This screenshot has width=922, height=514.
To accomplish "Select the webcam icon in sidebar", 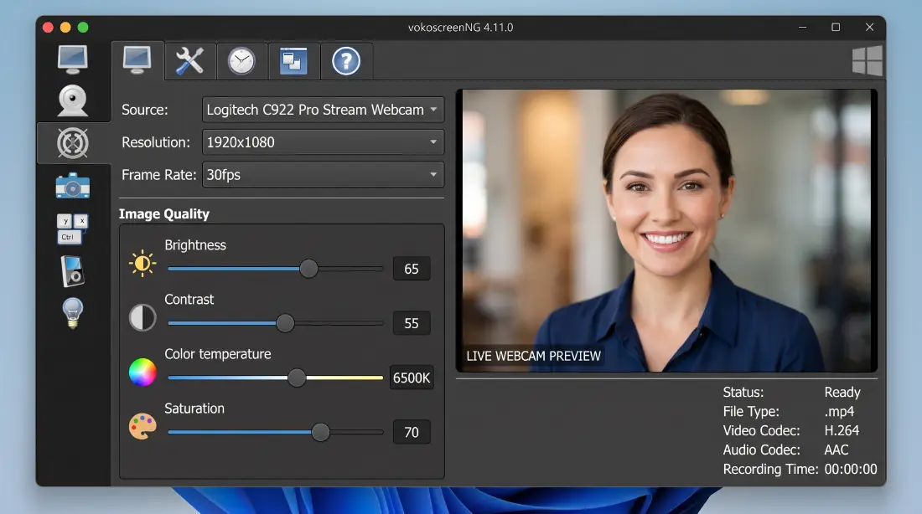I will click(73, 100).
